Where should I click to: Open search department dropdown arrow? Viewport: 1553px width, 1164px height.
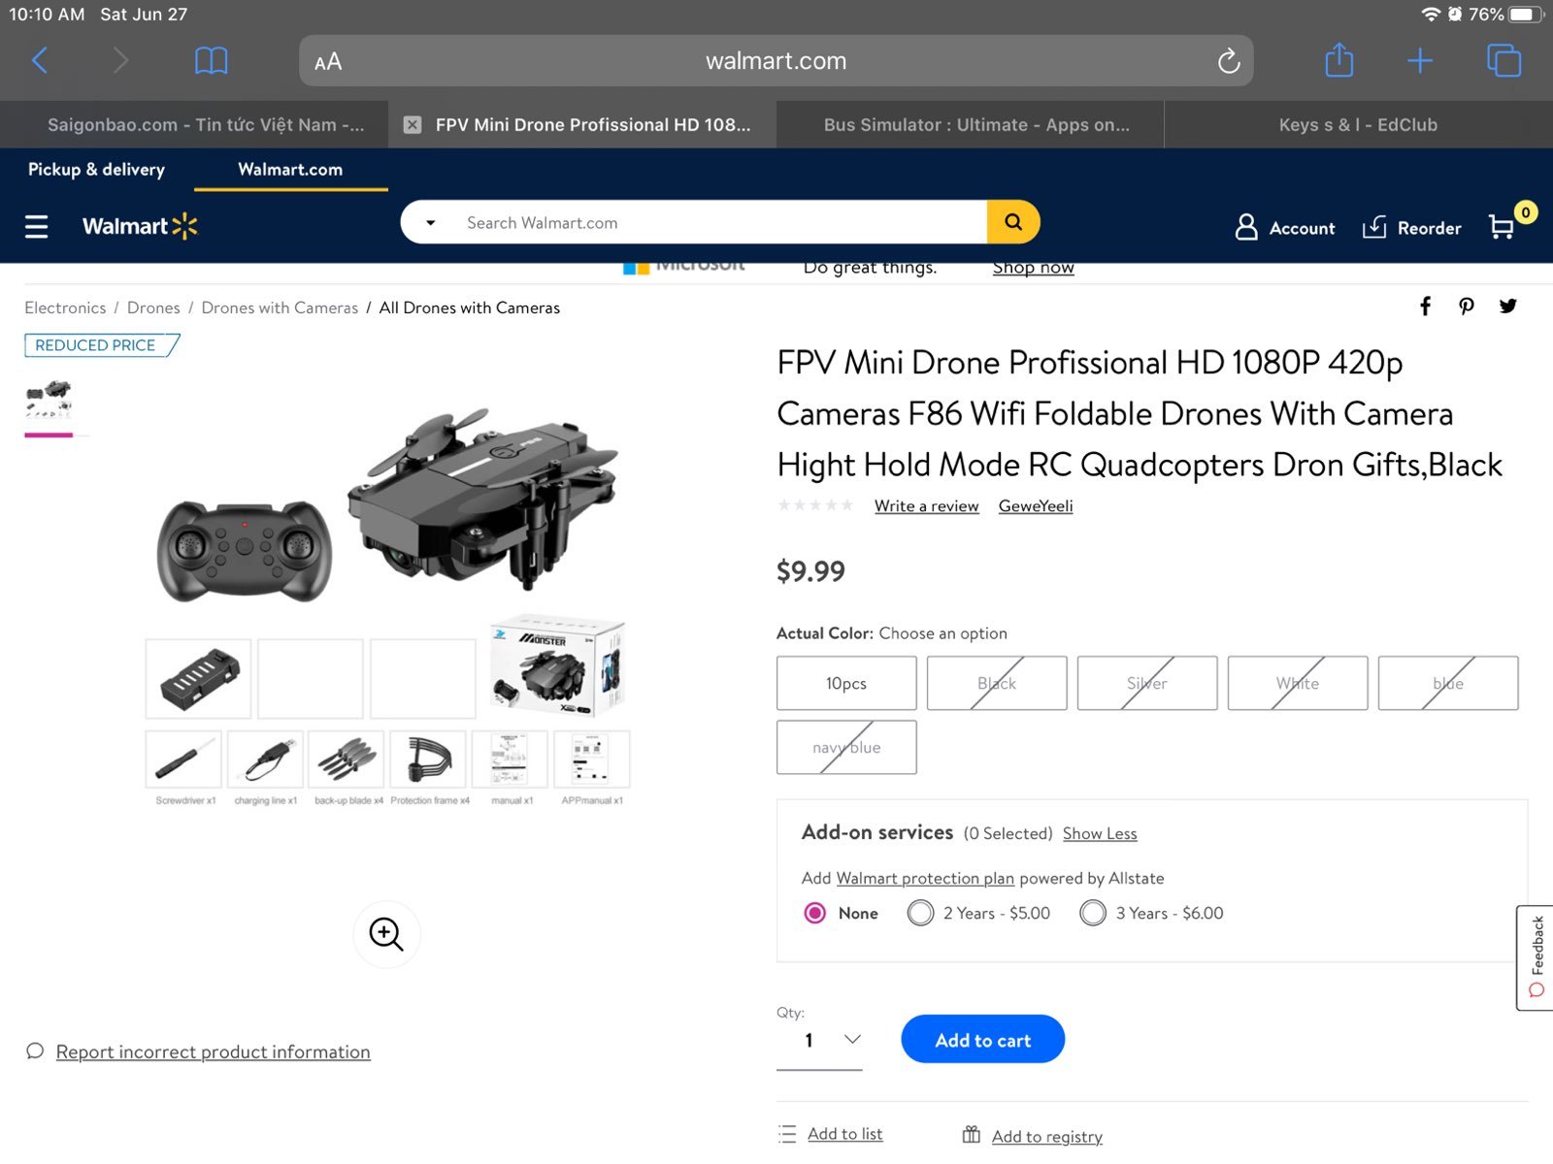point(431,223)
